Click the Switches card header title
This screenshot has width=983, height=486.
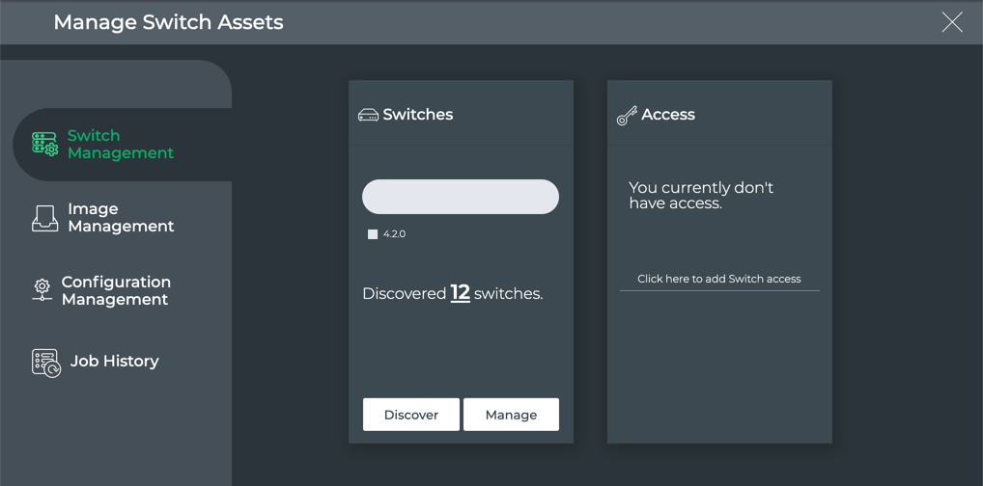click(417, 115)
